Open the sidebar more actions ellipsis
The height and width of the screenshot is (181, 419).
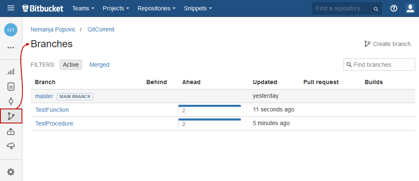coord(11,48)
